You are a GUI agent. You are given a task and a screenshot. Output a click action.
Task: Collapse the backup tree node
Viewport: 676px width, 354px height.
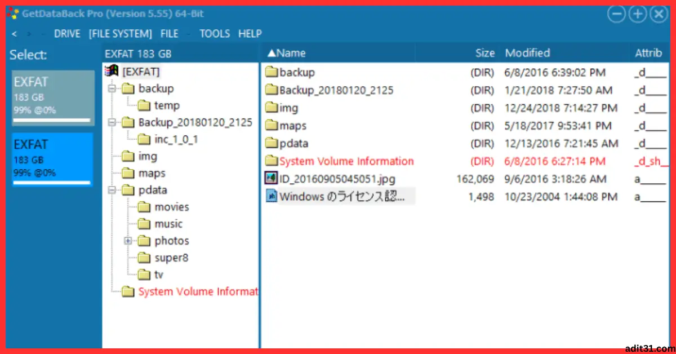[112, 88]
